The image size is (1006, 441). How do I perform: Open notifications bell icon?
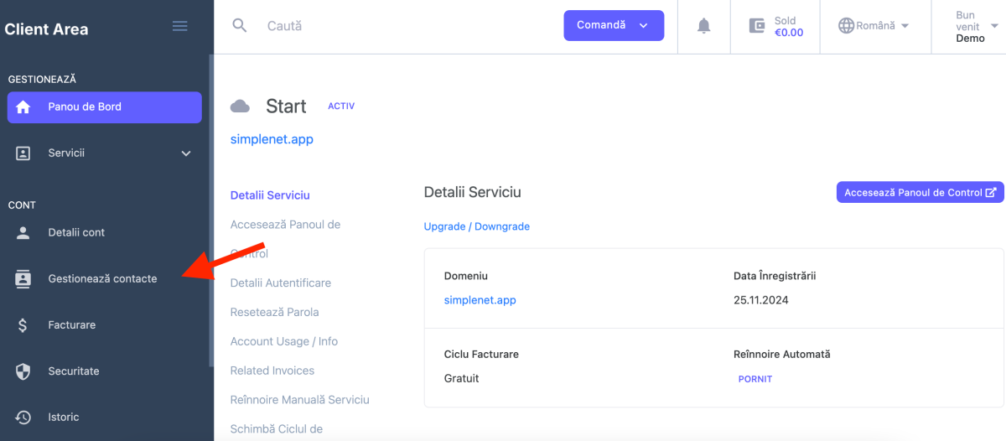click(x=704, y=26)
